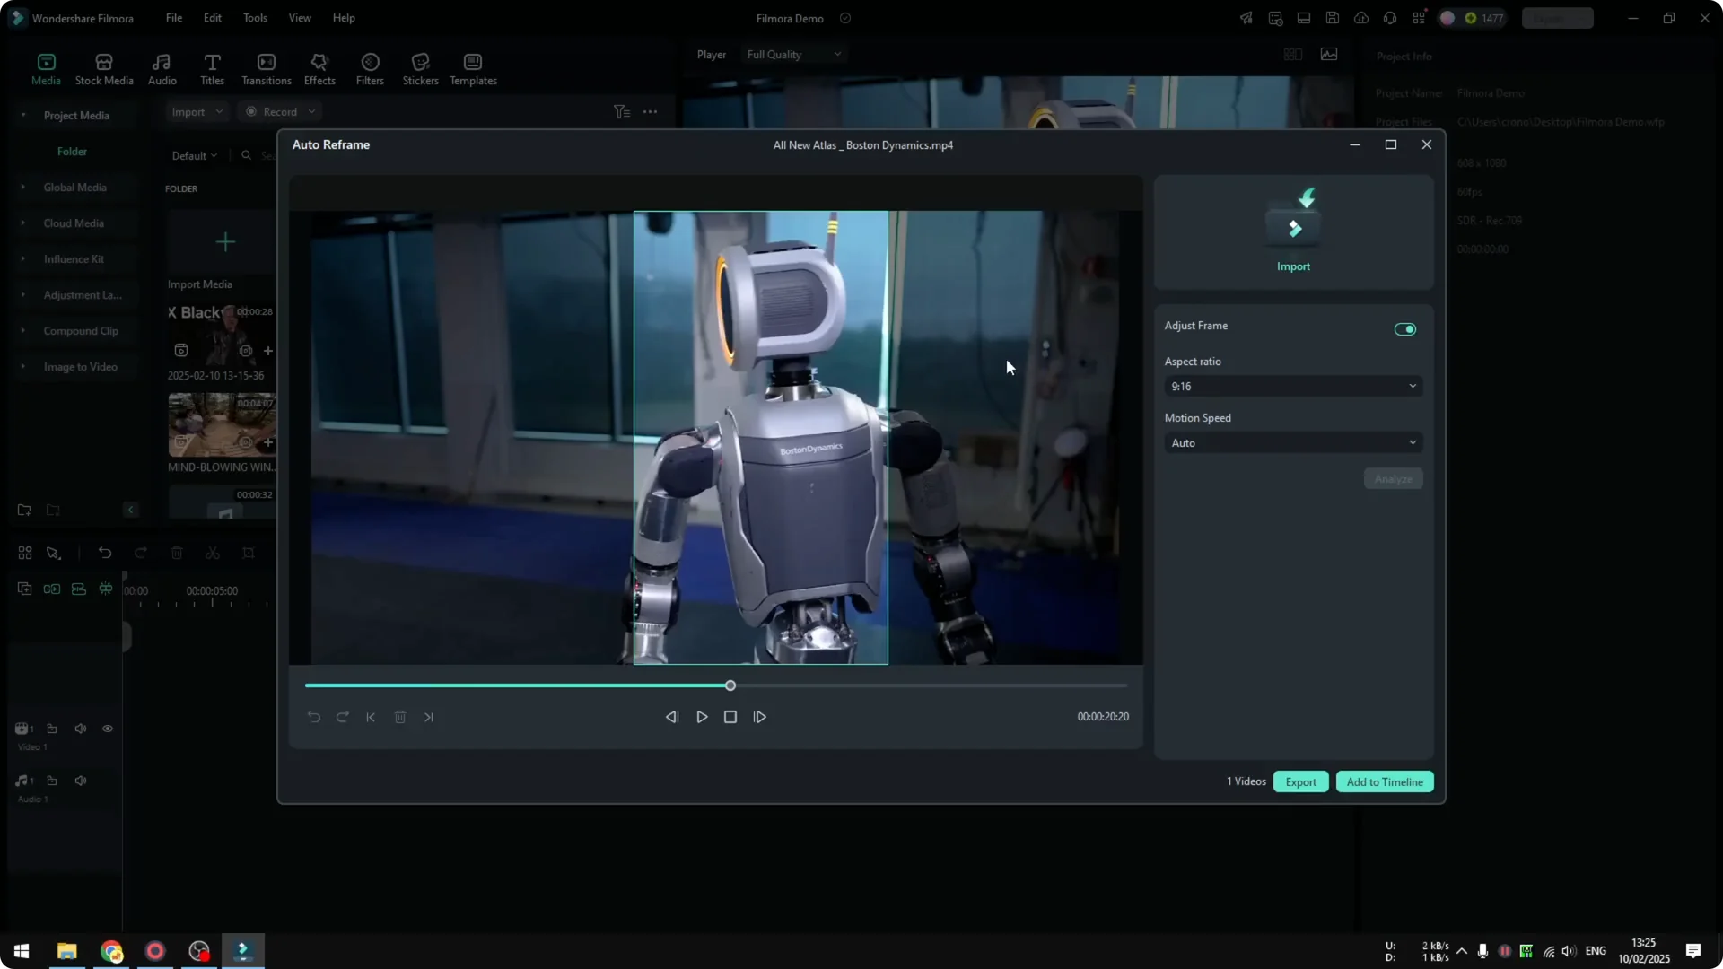The height and width of the screenshot is (969, 1723).
Task: Click redo icon in Auto Reframe dialog
Action: [342, 718]
